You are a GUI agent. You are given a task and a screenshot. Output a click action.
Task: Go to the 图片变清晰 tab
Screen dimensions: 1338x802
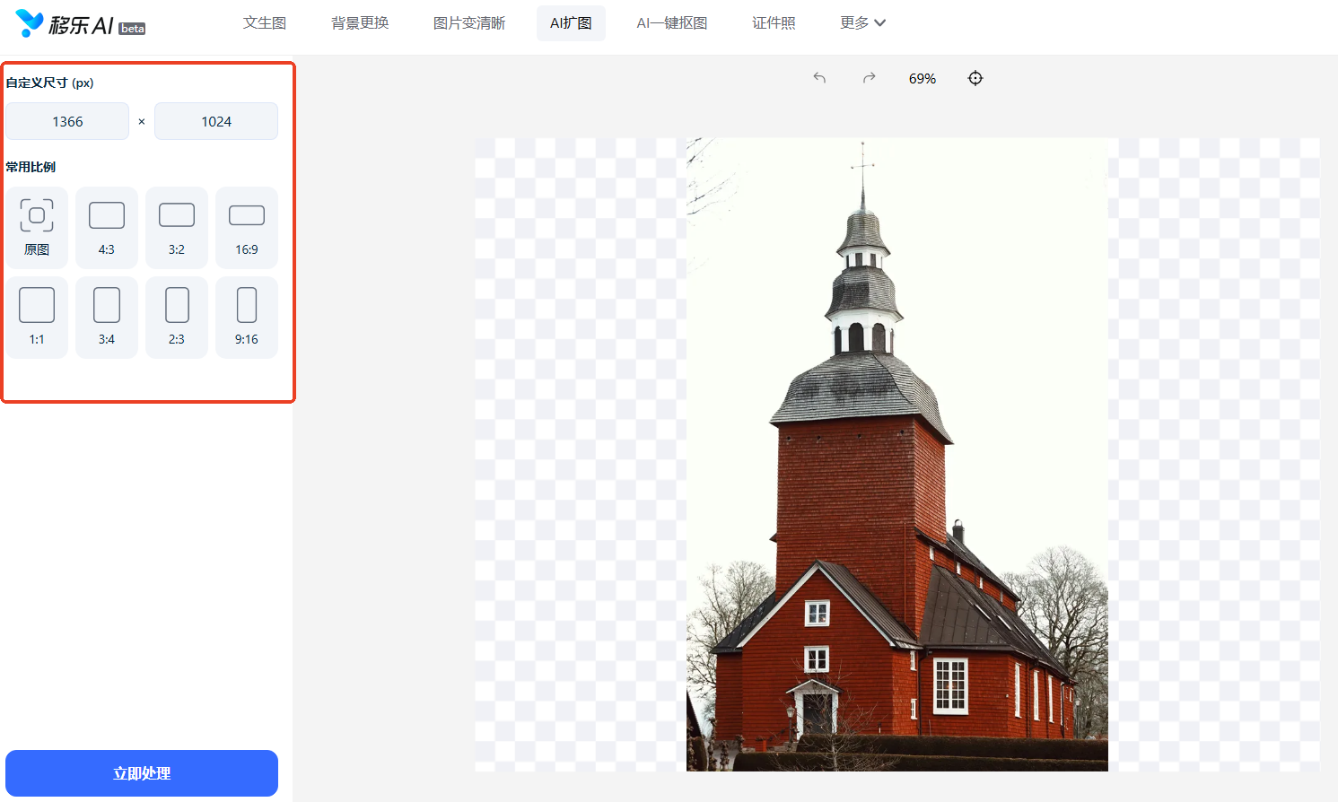coord(469,22)
